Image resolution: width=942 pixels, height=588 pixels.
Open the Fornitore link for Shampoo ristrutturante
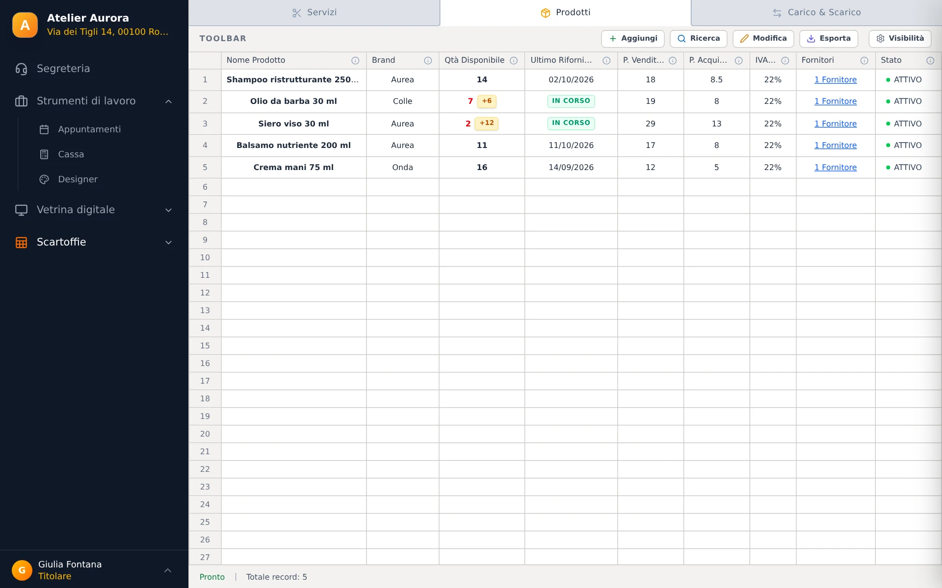pyautogui.click(x=836, y=79)
